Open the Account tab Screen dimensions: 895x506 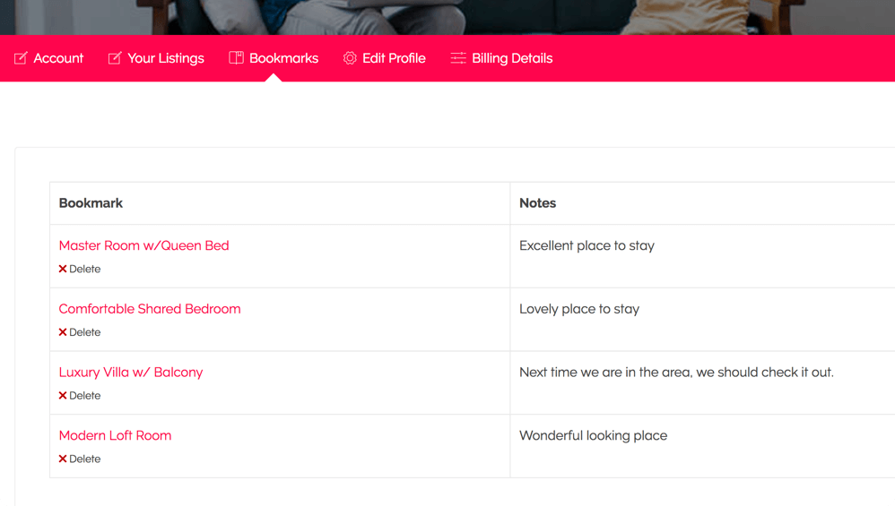58,58
